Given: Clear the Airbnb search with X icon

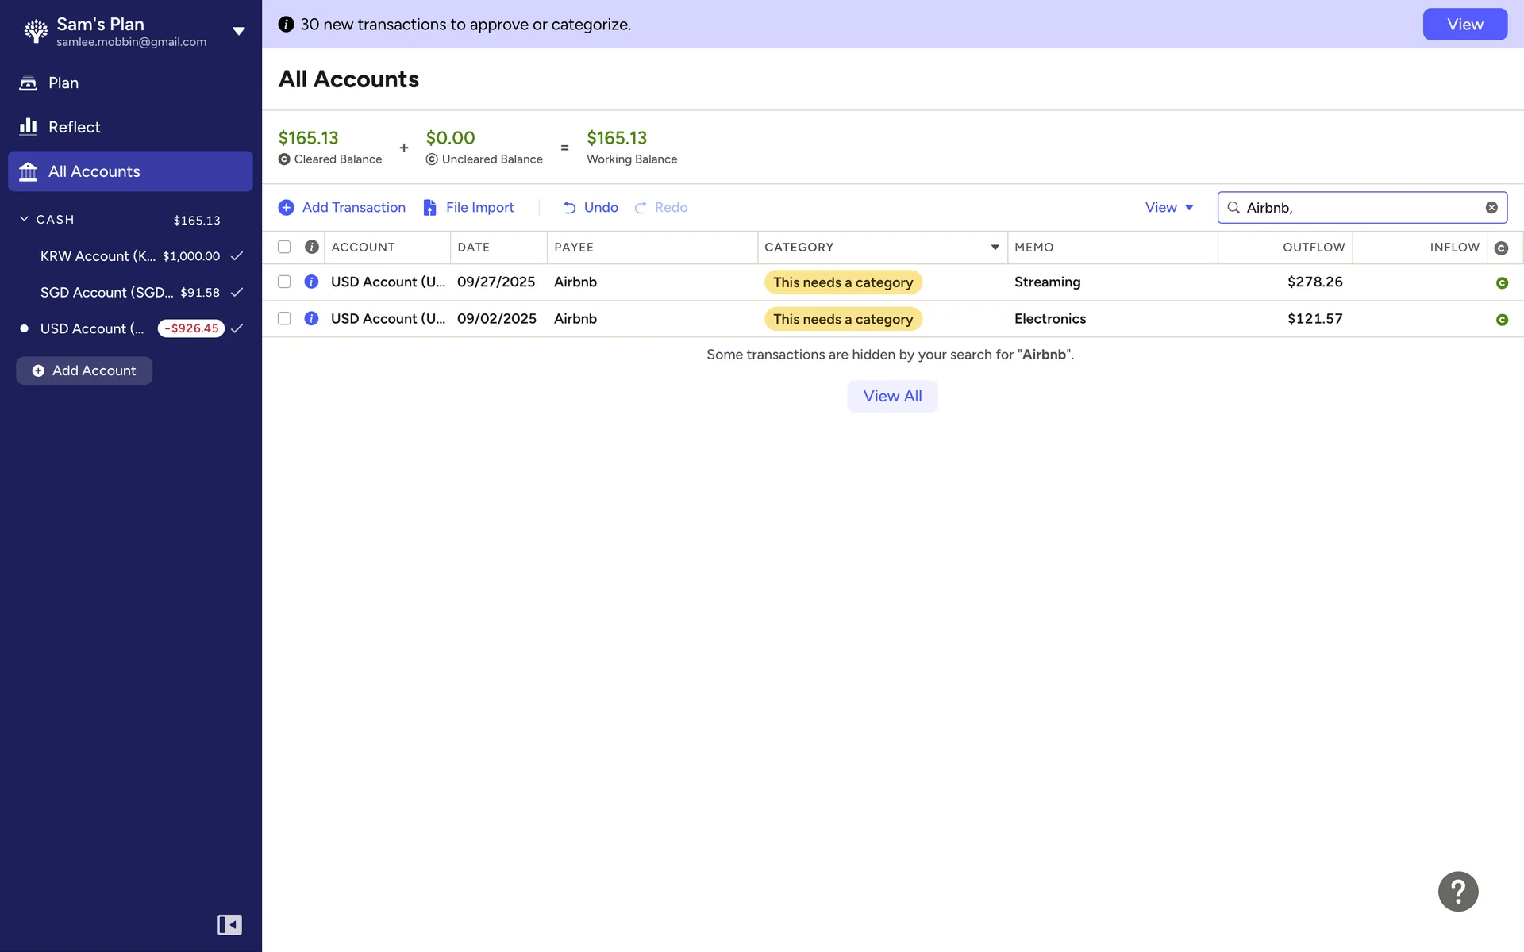Looking at the screenshot, I should 1491,207.
